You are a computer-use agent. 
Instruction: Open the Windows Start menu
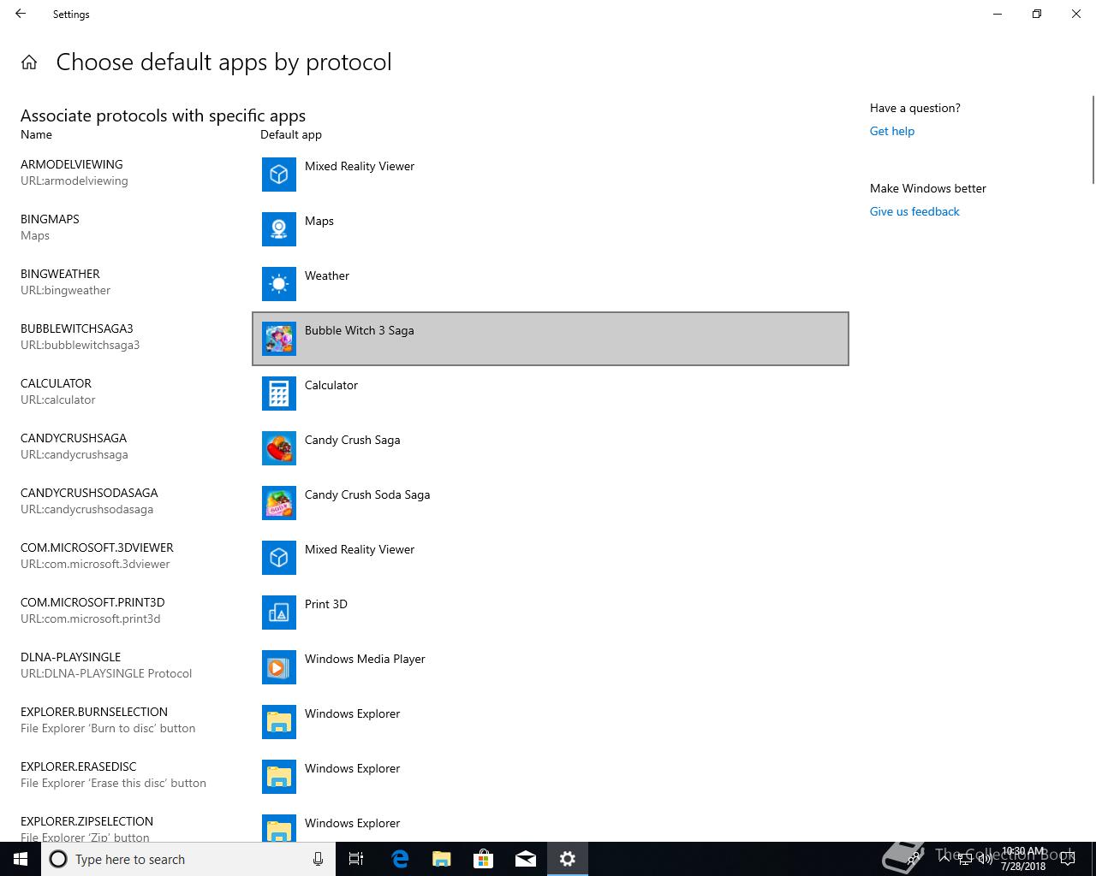pyautogui.click(x=21, y=859)
